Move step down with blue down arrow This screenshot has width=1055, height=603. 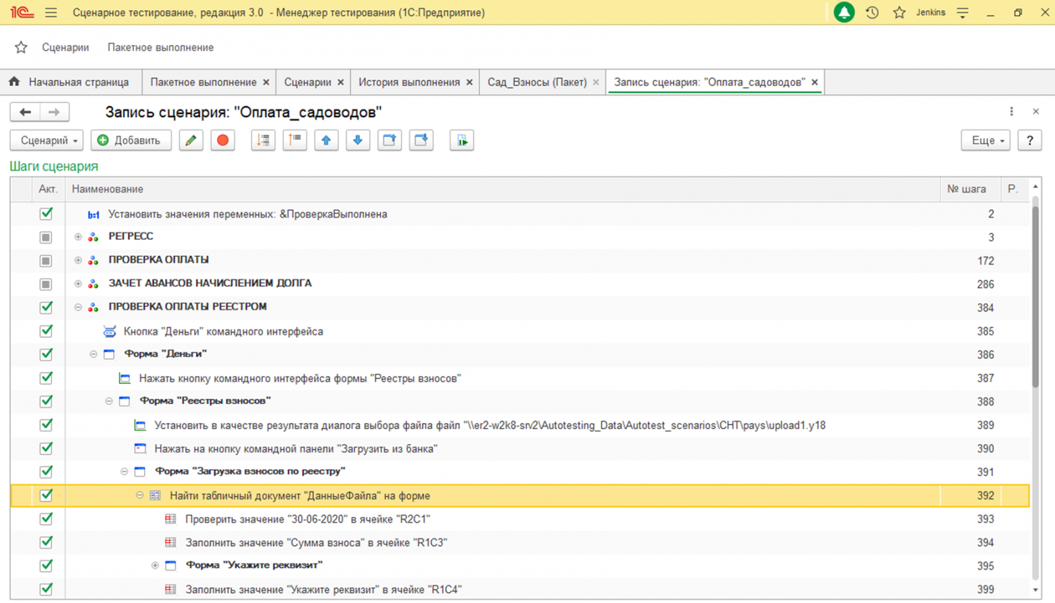358,141
